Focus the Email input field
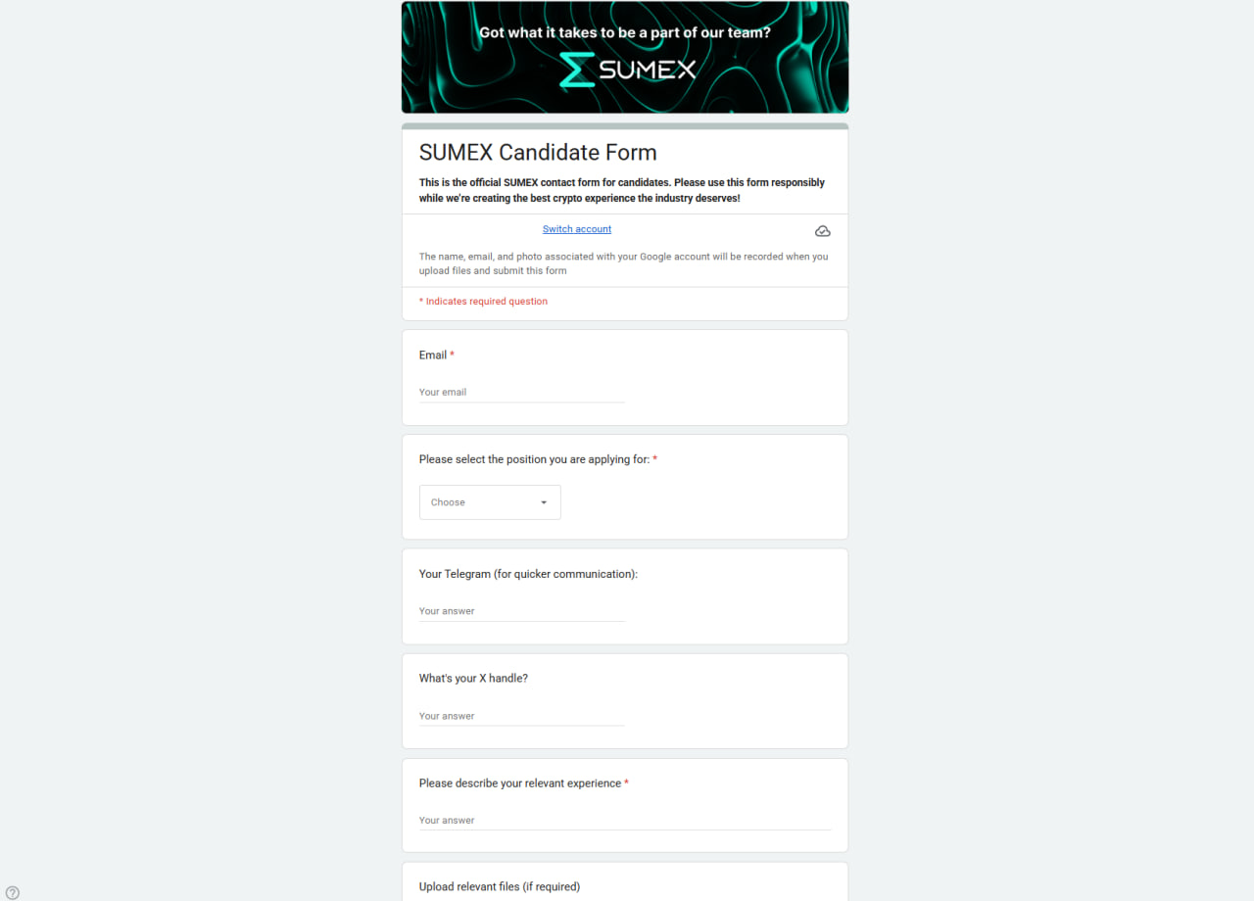Viewport: 1254px width, 901px height. click(x=522, y=392)
